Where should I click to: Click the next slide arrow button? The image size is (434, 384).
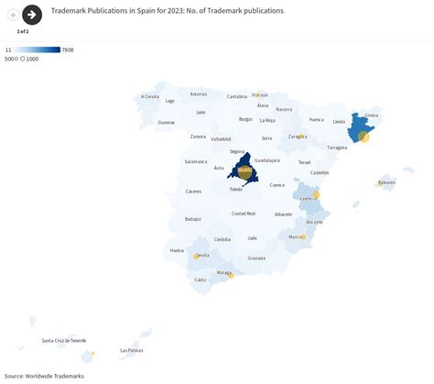[x=32, y=15]
